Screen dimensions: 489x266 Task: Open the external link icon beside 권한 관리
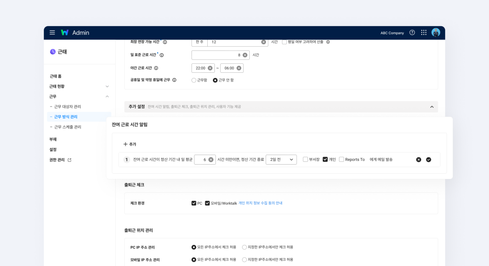[x=70, y=160]
